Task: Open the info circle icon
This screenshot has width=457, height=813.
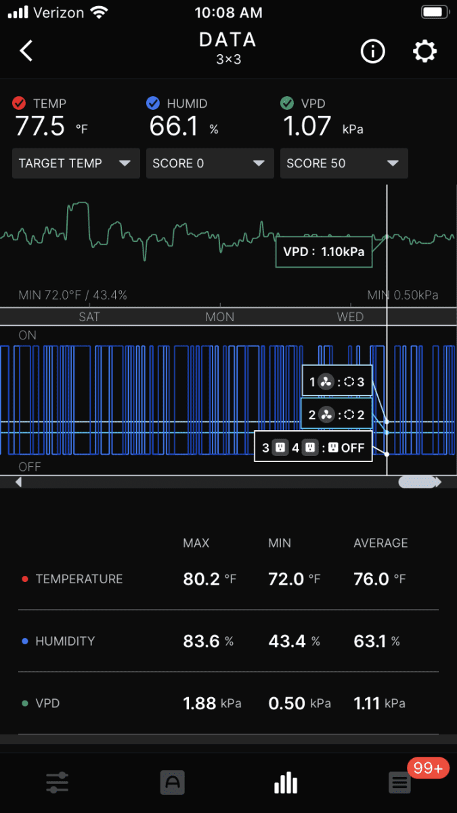Action: [372, 51]
